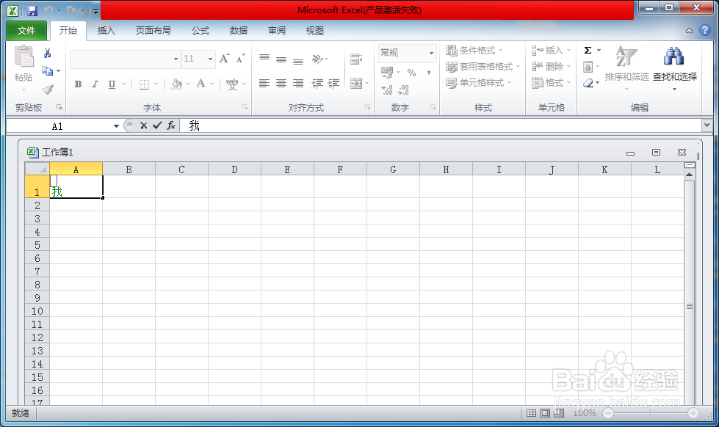719x427 pixels.
Task: Click the accounting number format icon
Action: tap(387, 73)
